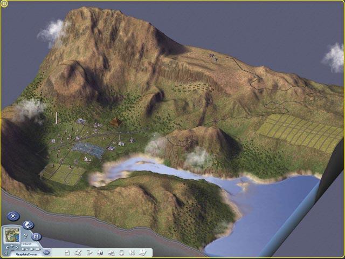Select rightmost icon in bottom toolbar
Viewport: 345px width, 259px height.
[x=142, y=253]
